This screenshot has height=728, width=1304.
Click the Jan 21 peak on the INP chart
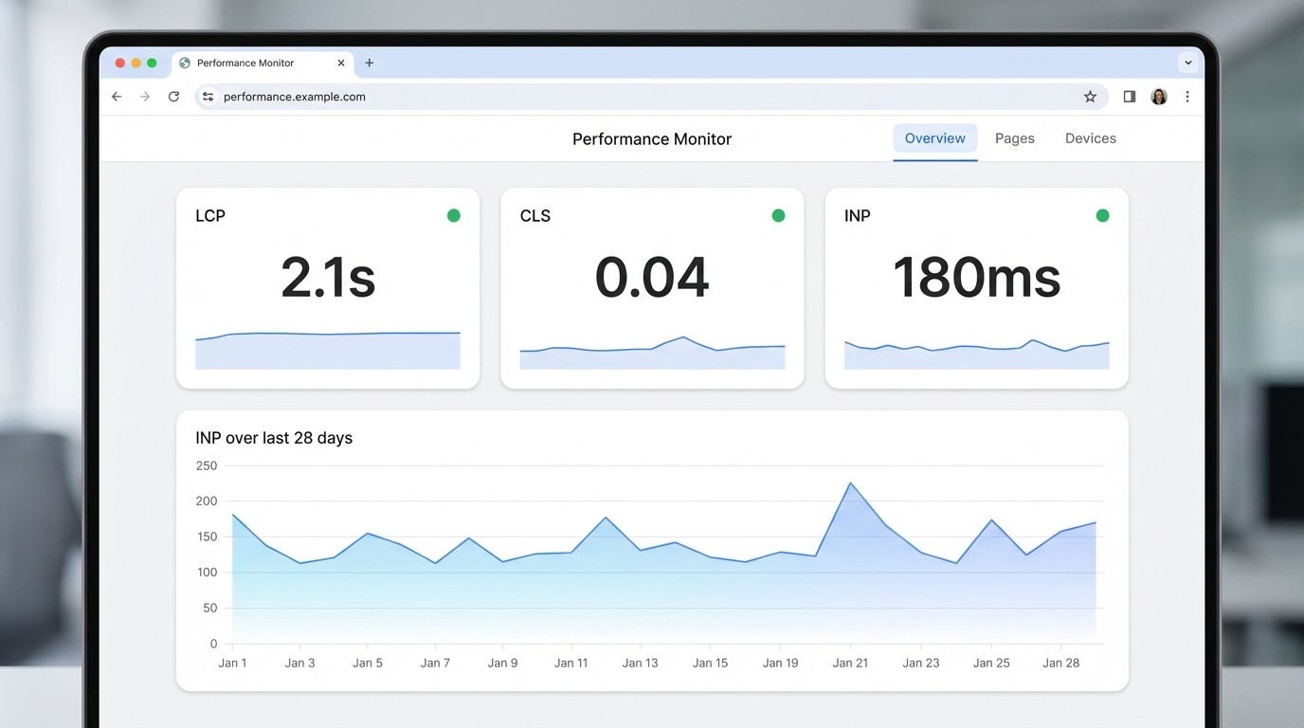pyautogui.click(x=850, y=483)
